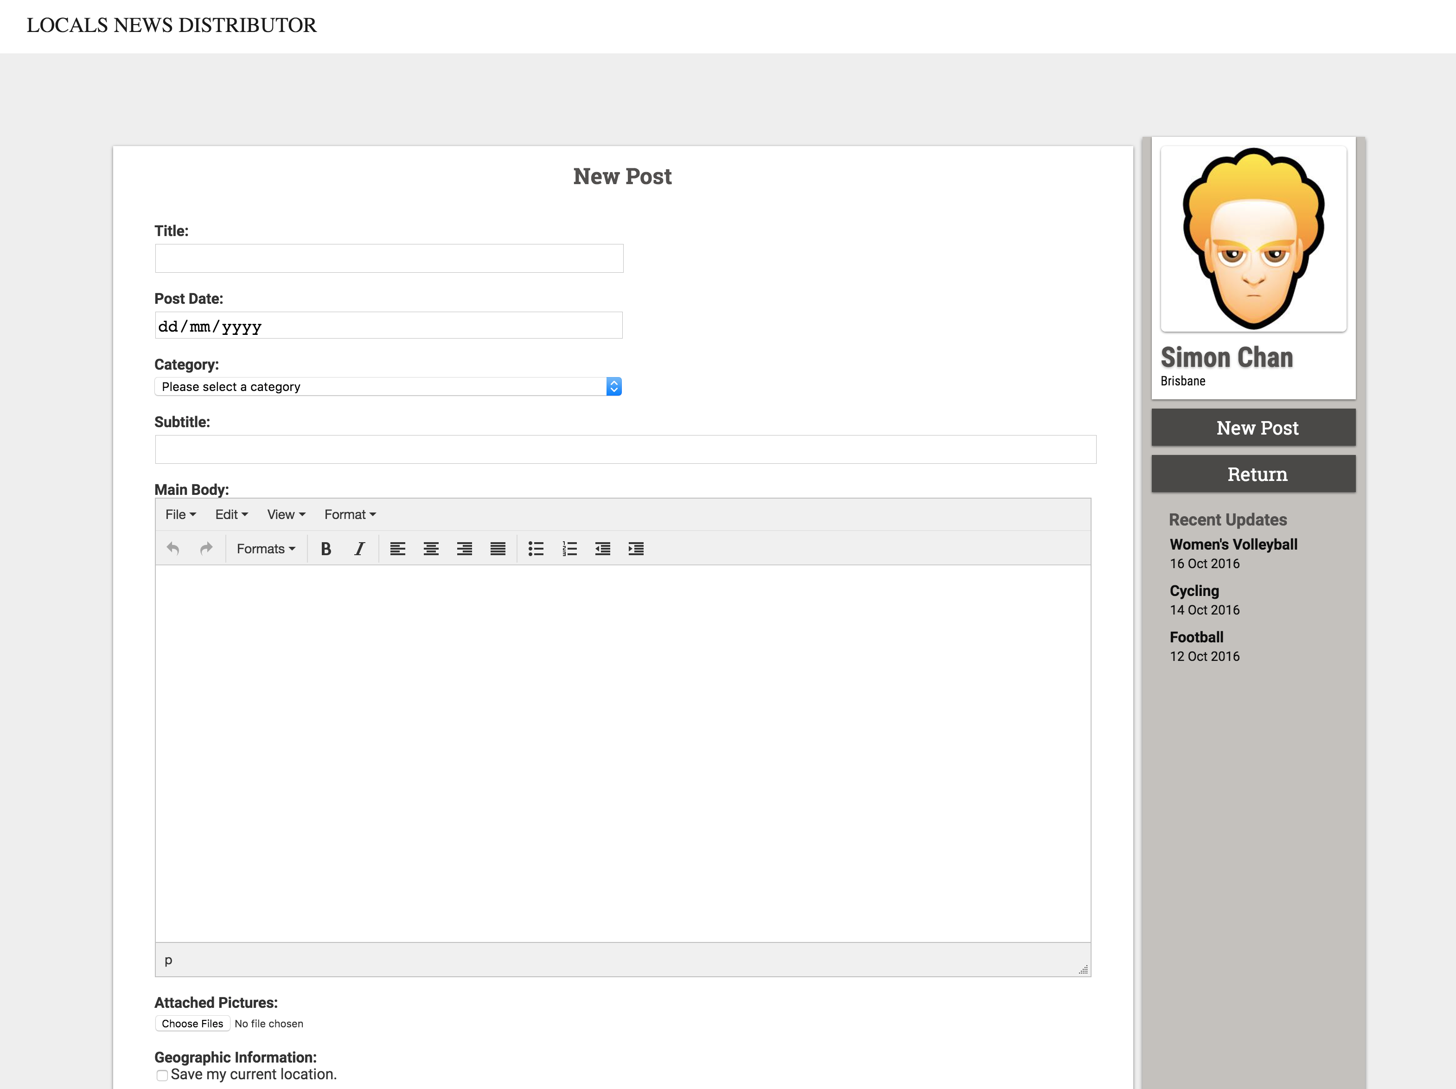Image resolution: width=1456 pixels, height=1089 pixels.
Task: Click Choose Files button
Action: pyautogui.click(x=192, y=1023)
